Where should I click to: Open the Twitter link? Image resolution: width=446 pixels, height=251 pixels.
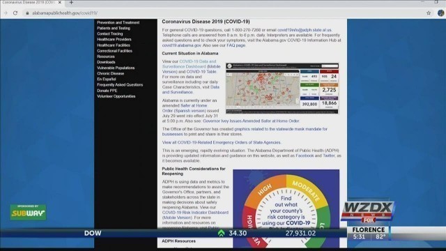coord(329,155)
